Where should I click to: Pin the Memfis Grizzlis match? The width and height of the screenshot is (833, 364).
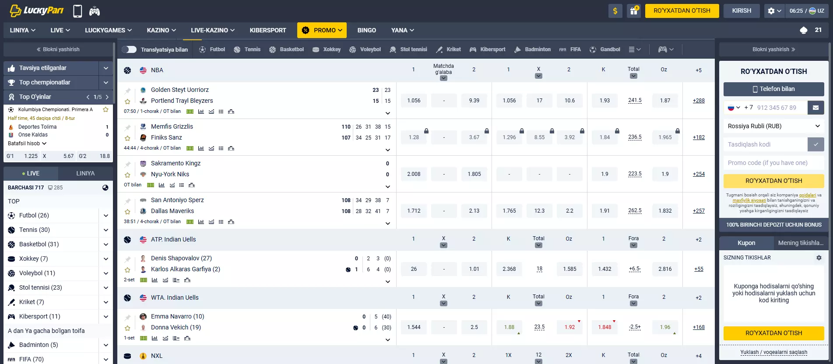[x=127, y=127]
